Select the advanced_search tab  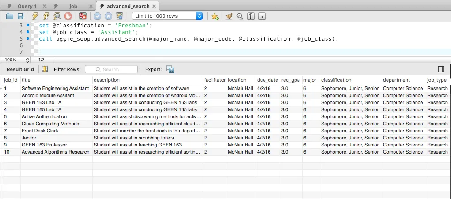click(x=128, y=6)
